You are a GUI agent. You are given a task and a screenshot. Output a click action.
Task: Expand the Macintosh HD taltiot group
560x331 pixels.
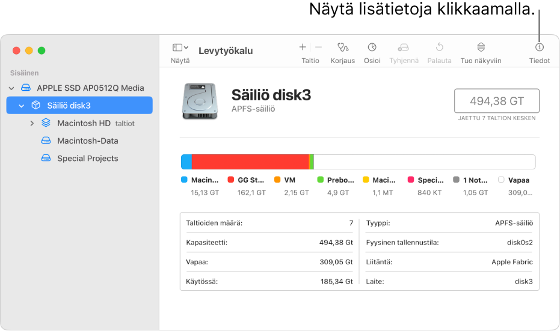pos(32,123)
